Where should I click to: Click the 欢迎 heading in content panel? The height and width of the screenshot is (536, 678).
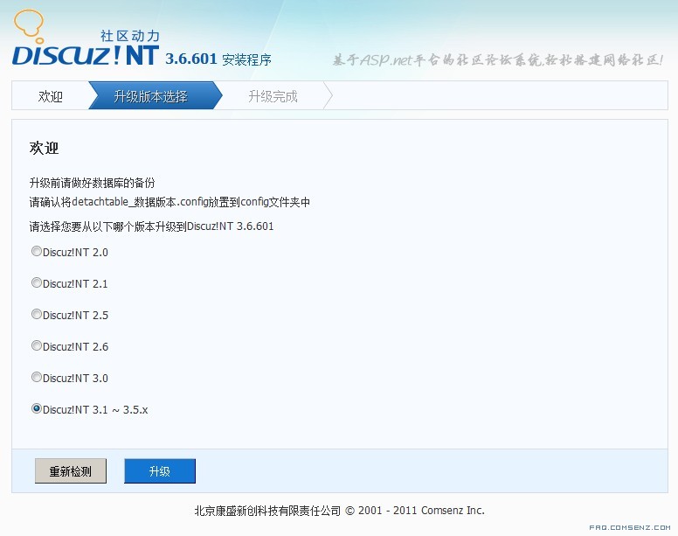click(45, 149)
